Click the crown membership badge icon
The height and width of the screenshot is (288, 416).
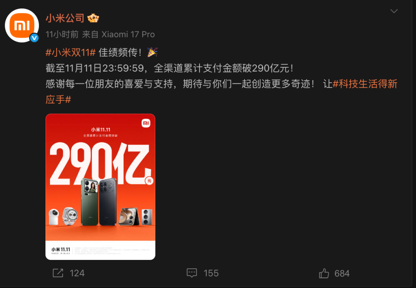click(x=93, y=18)
